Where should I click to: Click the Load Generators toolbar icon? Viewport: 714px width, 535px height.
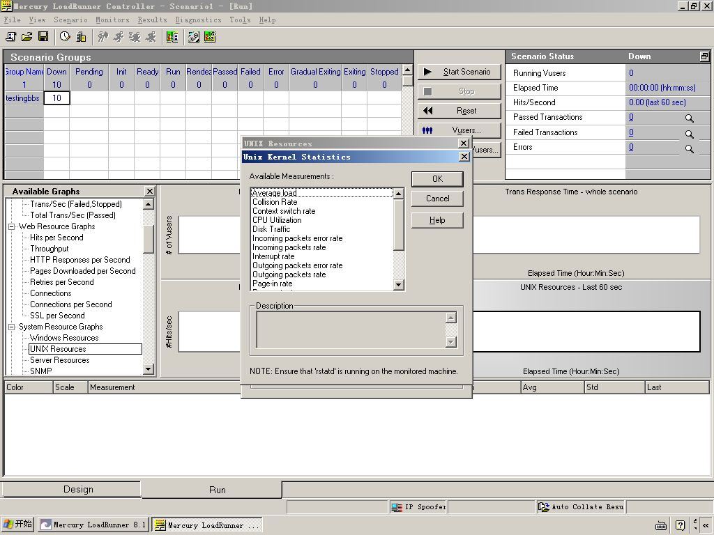[x=81, y=37]
